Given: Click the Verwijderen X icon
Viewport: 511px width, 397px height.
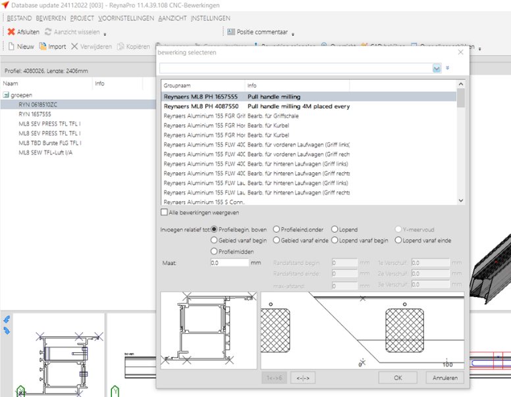Looking at the screenshot, I should [x=74, y=46].
